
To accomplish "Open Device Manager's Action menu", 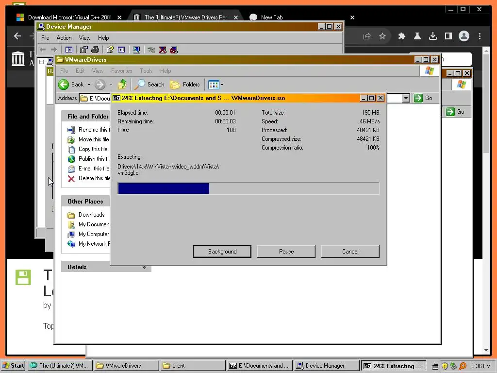I will [64, 38].
